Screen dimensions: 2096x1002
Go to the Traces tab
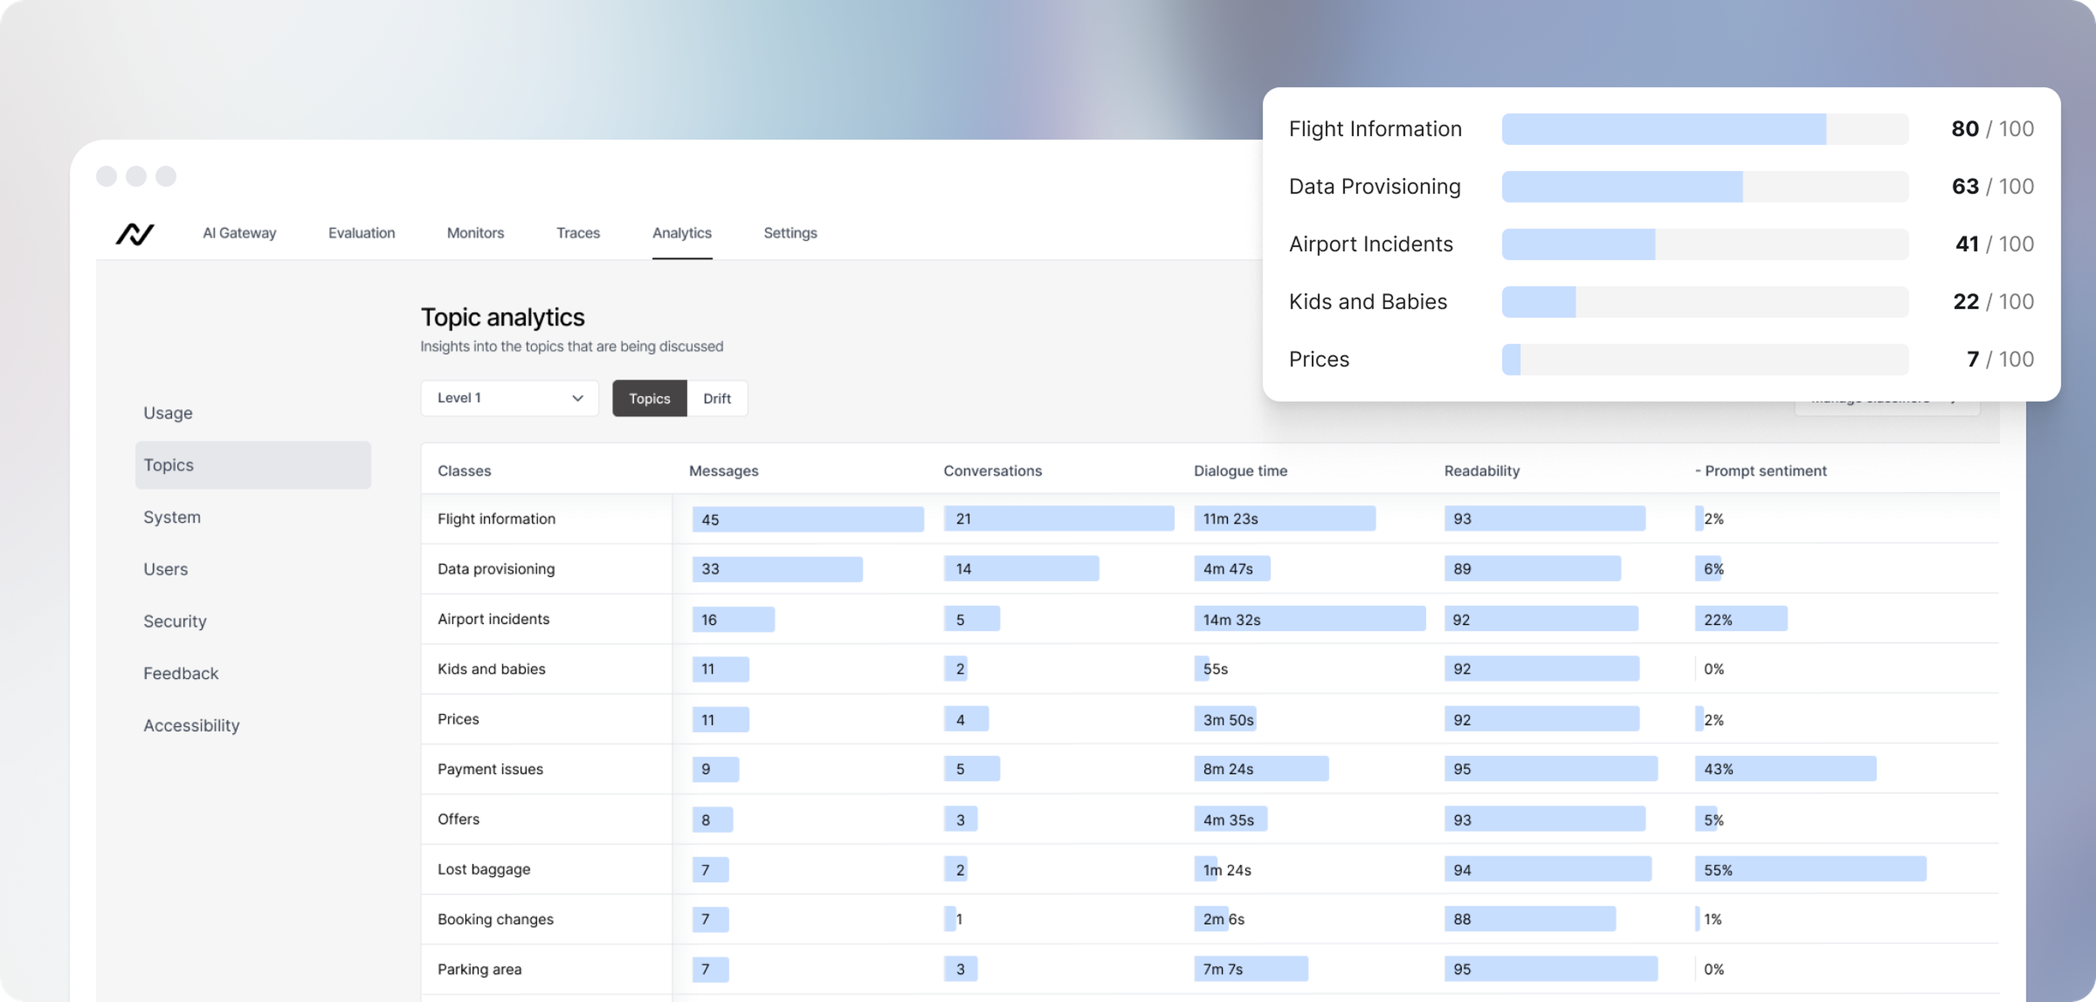(577, 232)
